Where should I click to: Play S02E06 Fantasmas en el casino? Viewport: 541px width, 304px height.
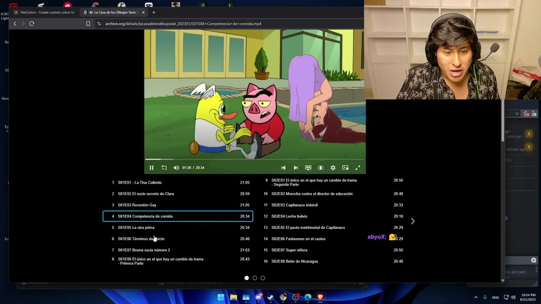coord(331,239)
